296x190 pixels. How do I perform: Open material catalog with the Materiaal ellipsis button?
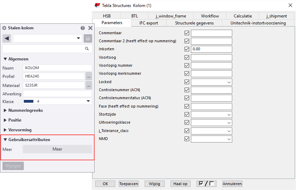(89, 85)
